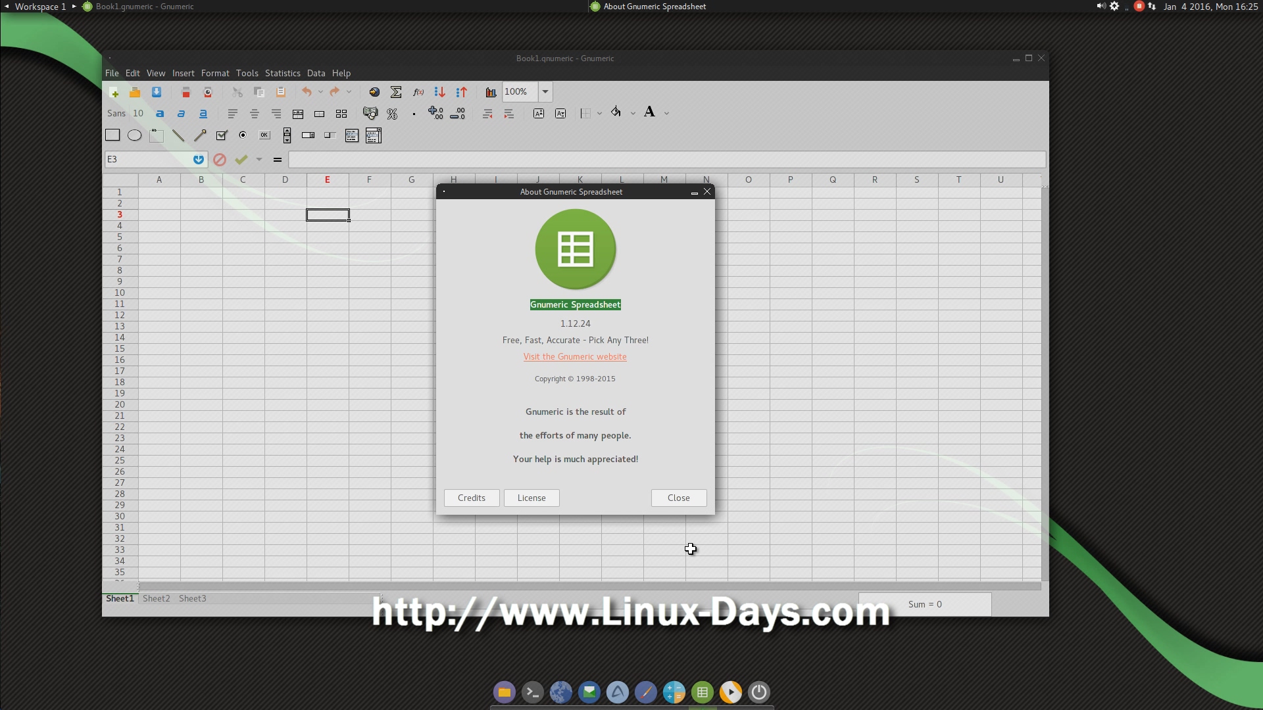Merge cells using the merge icon
Screen dimensions: 1263x710
[x=320, y=114]
